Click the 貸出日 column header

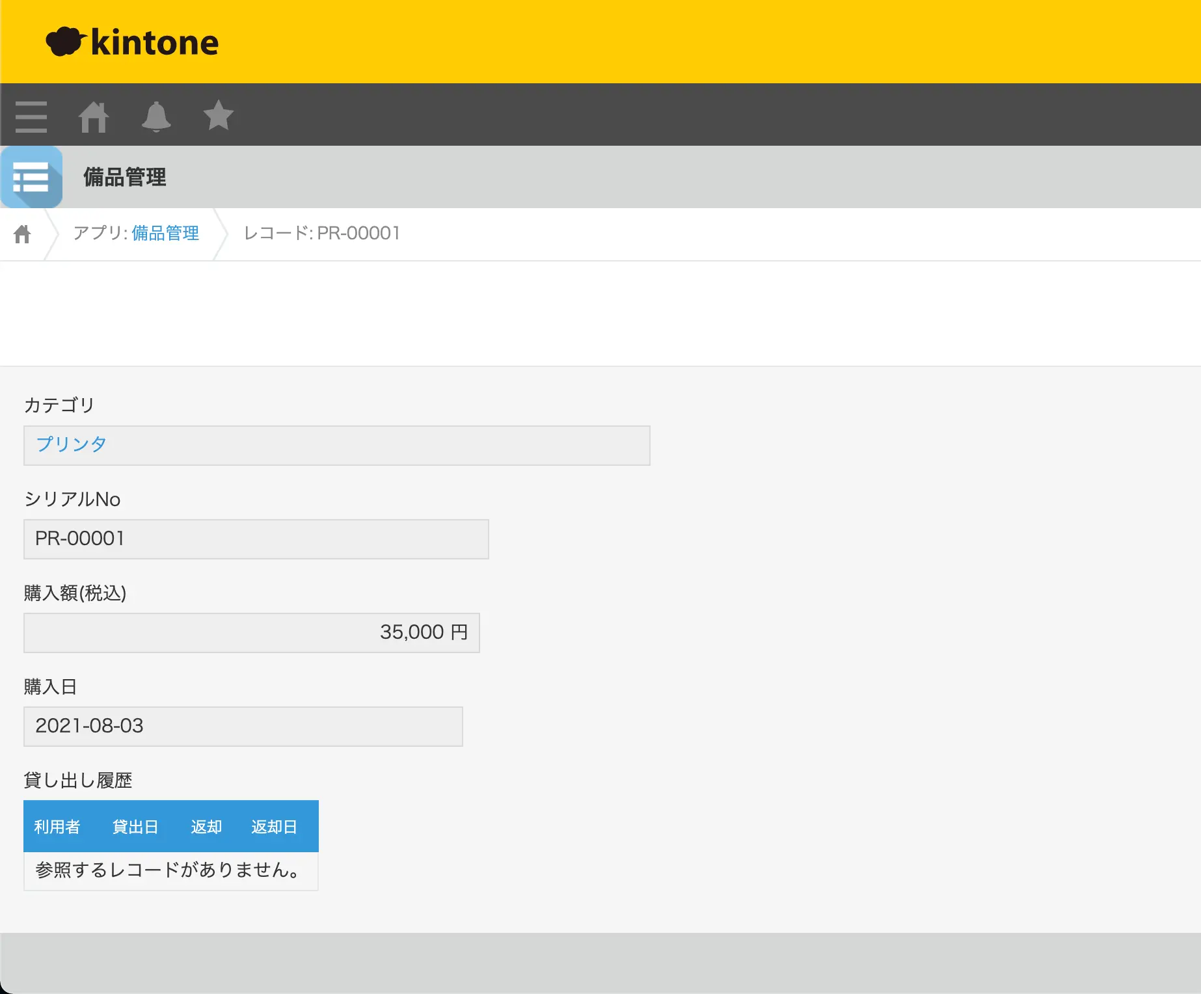[x=135, y=827]
